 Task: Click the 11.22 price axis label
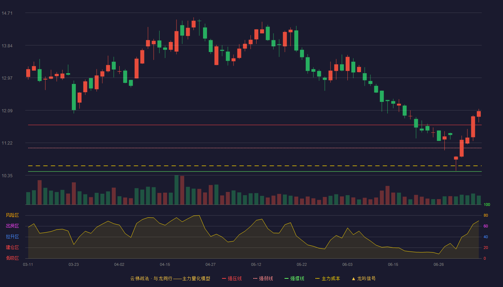(x=7, y=143)
